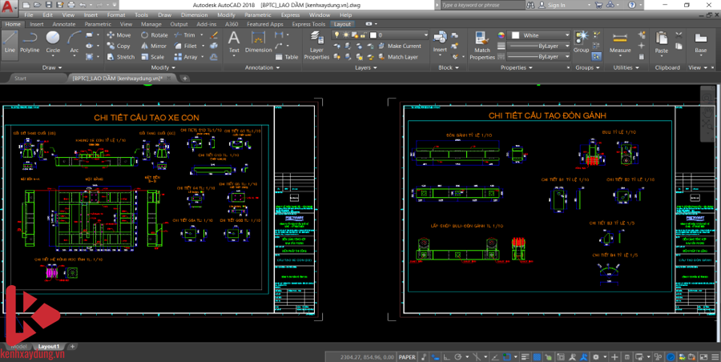721x362 pixels.
Task: Toggle PAPER space in status bar
Action: click(408, 357)
